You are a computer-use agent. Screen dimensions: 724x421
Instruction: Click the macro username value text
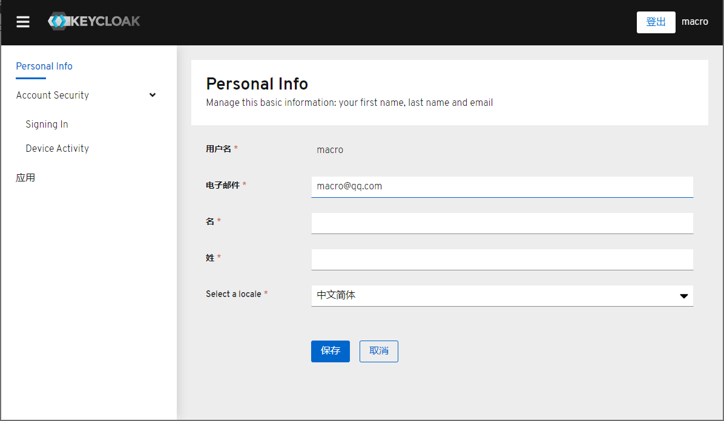coord(330,150)
